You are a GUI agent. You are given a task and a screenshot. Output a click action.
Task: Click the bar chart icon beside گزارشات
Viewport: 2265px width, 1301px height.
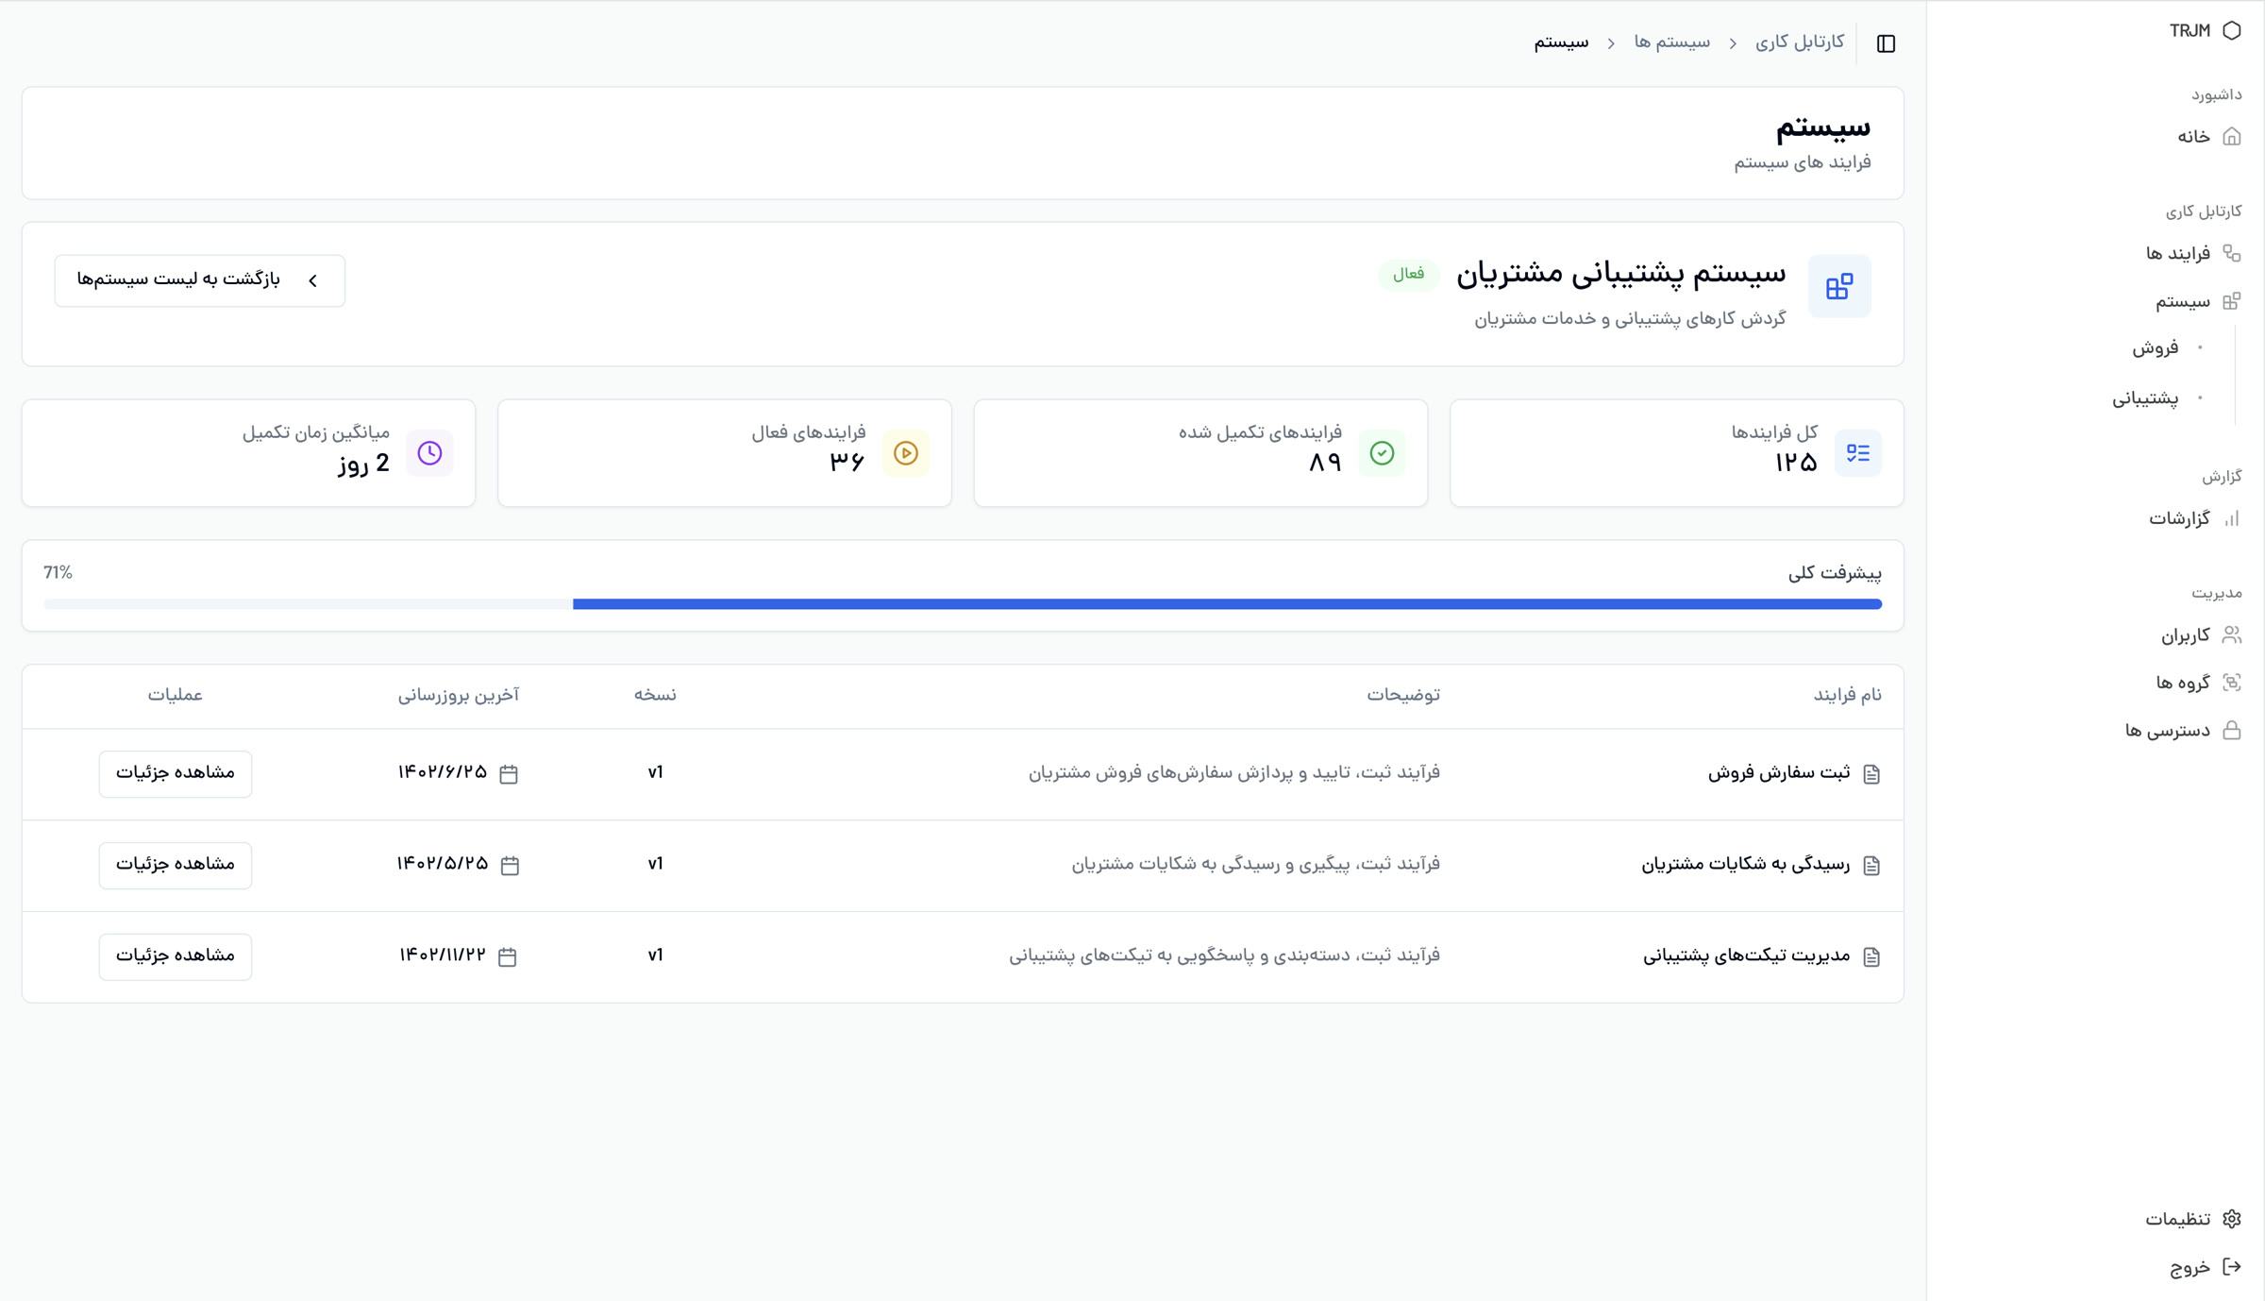(2232, 518)
